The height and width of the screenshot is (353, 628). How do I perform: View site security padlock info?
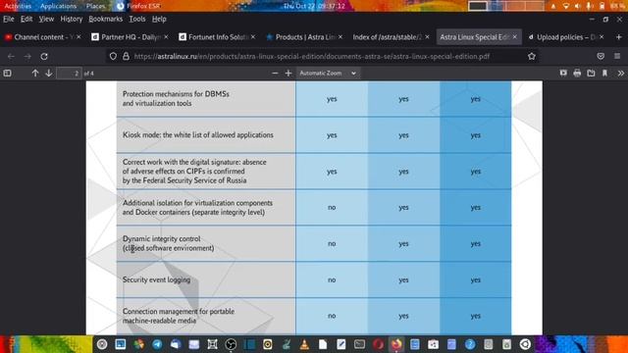point(126,57)
